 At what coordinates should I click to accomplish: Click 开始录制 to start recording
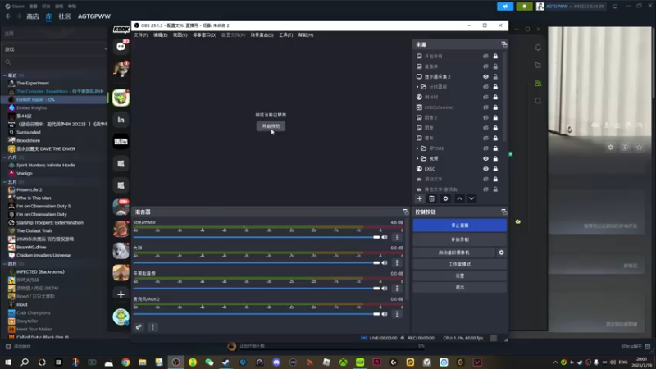pos(460,239)
